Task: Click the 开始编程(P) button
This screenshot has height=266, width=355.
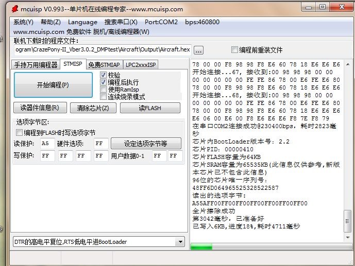Action: point(53,85)
